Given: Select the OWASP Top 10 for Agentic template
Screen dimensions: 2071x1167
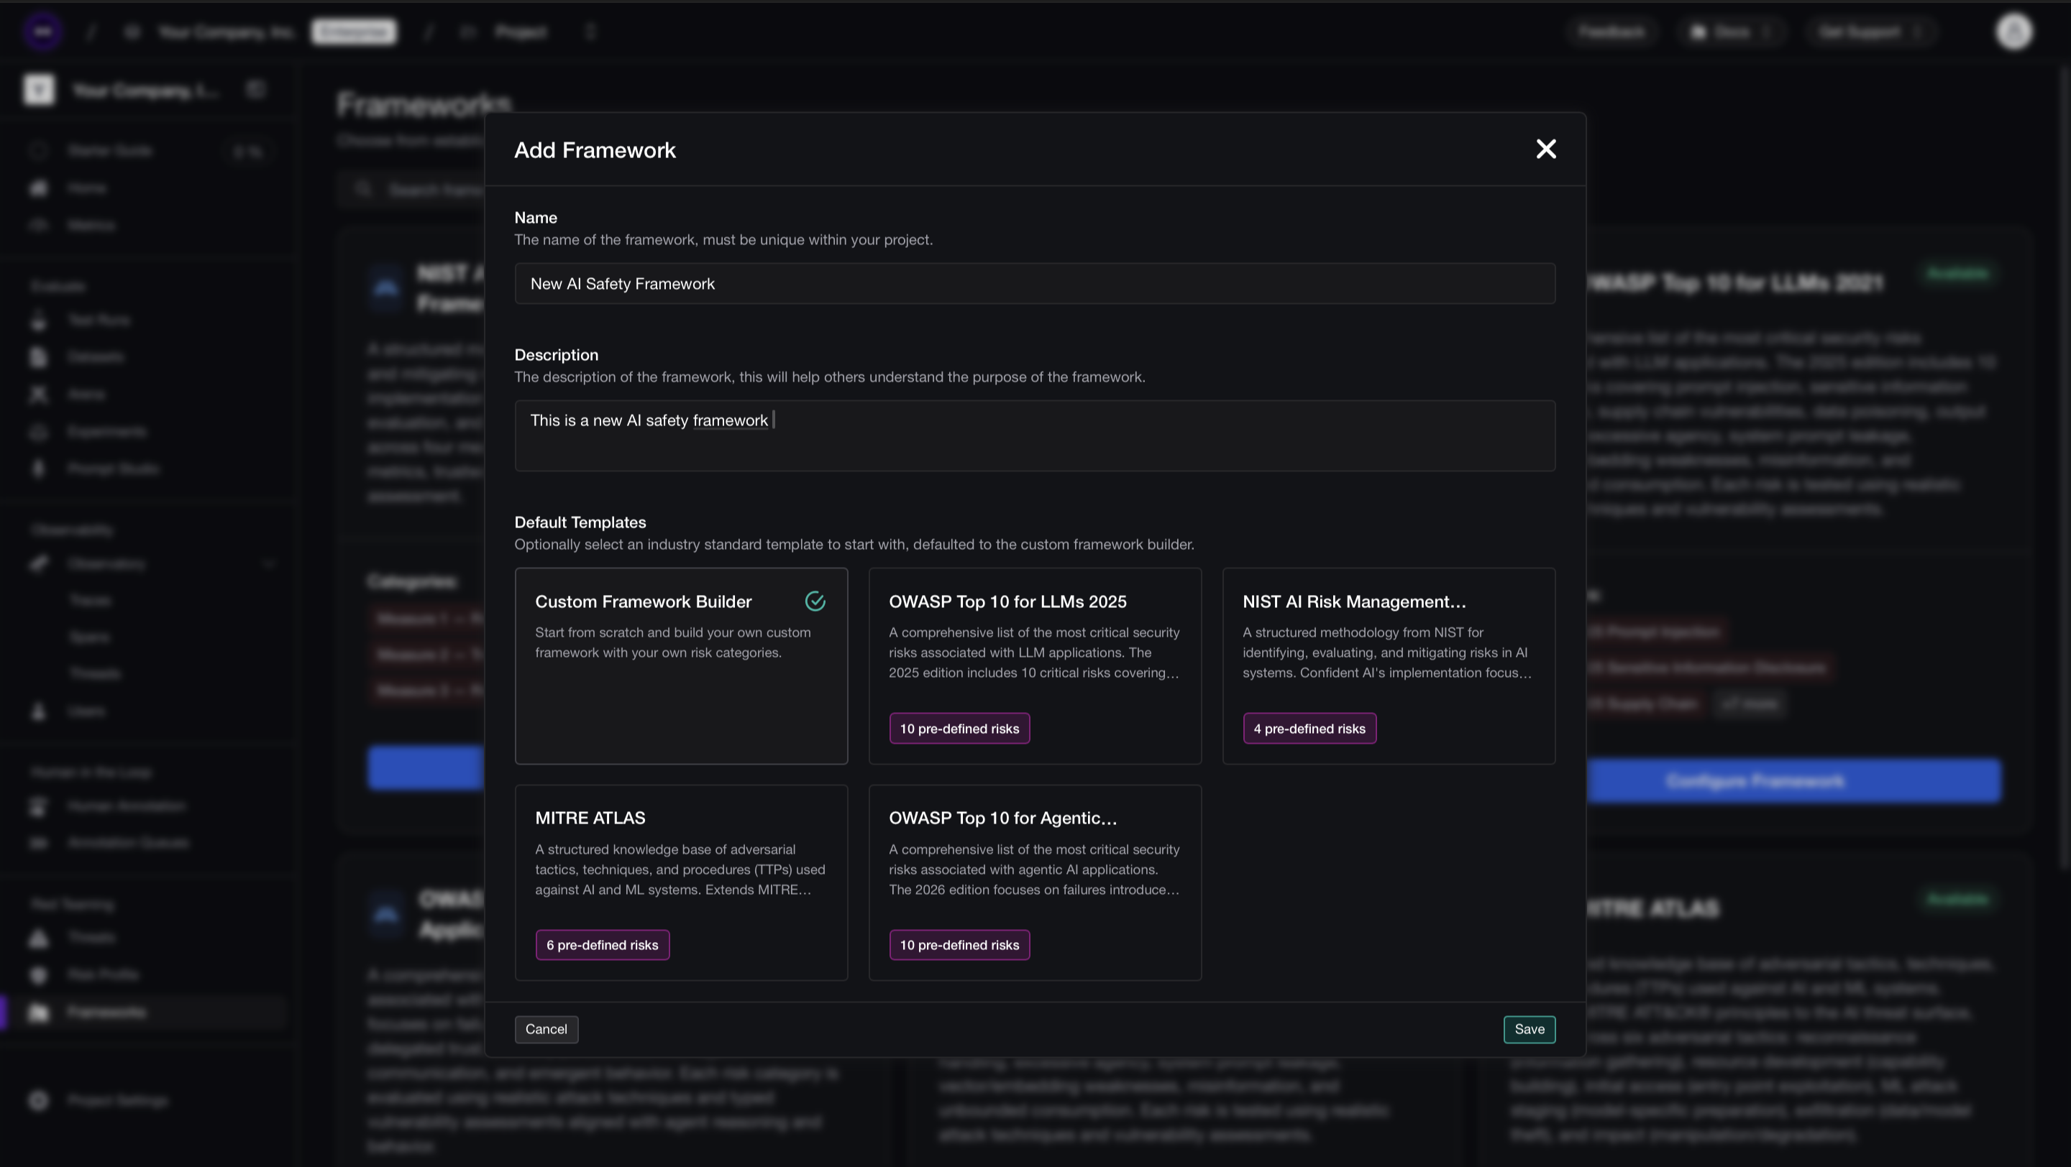Looking at the screenshot, I should (x=1035, y=882).
